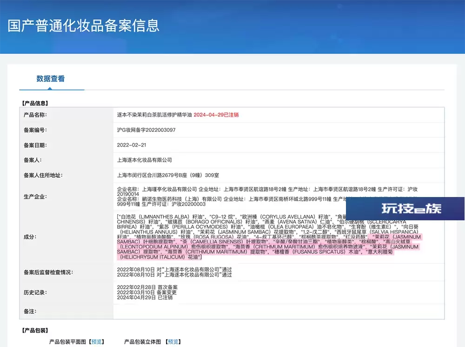Click the 备注 field label
The width and height of the screenshot is (465, 347).
click(30, 311)
